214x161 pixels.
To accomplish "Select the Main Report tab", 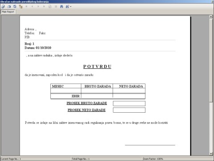I will click(8, 12).
